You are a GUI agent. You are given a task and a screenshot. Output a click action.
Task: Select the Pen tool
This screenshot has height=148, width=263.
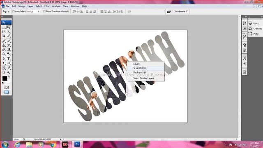pos(4,59)
